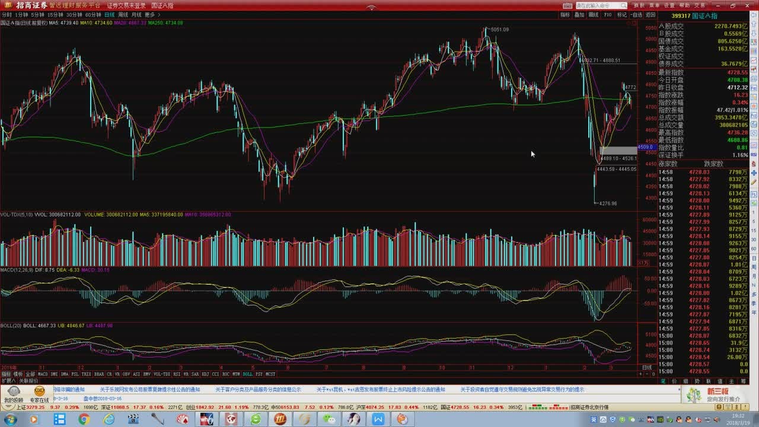Open the 交易 menu

coord(700,6)
